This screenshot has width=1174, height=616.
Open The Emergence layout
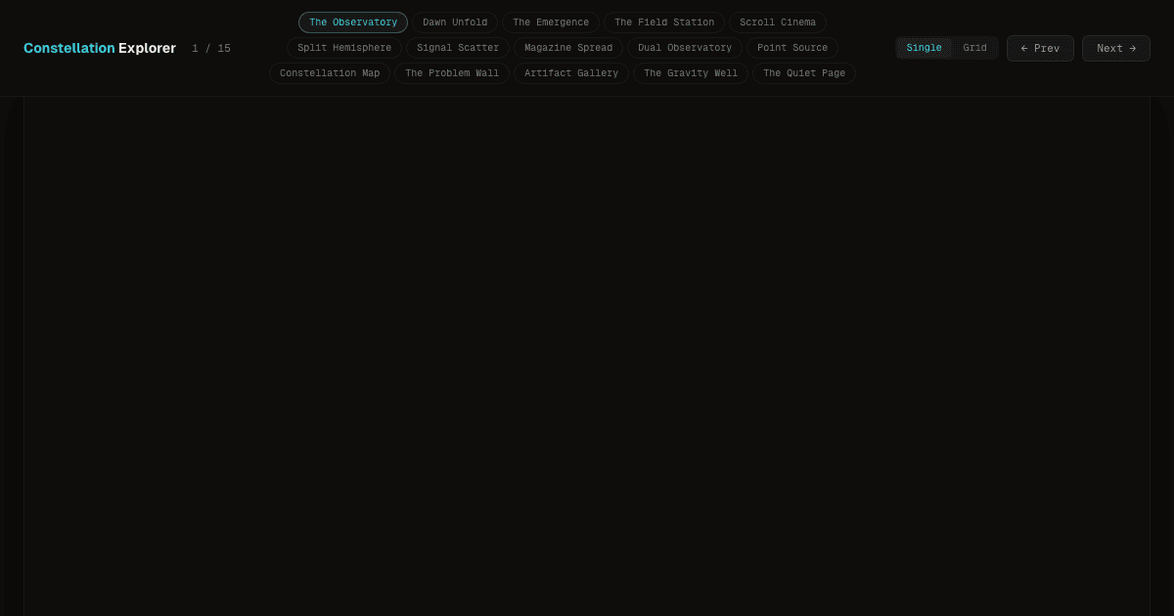pos(551,22)
